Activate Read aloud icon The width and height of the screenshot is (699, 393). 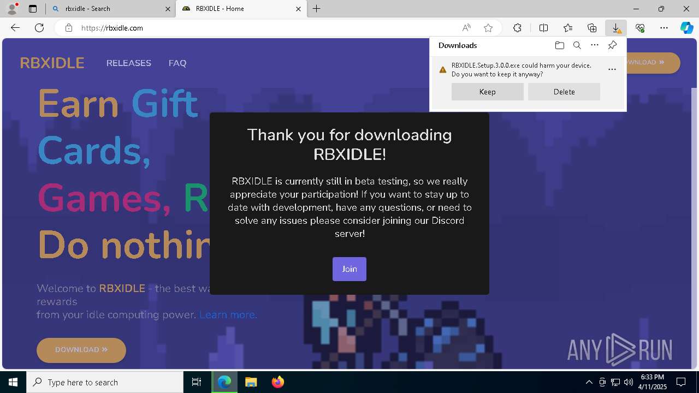click(466, 28)
